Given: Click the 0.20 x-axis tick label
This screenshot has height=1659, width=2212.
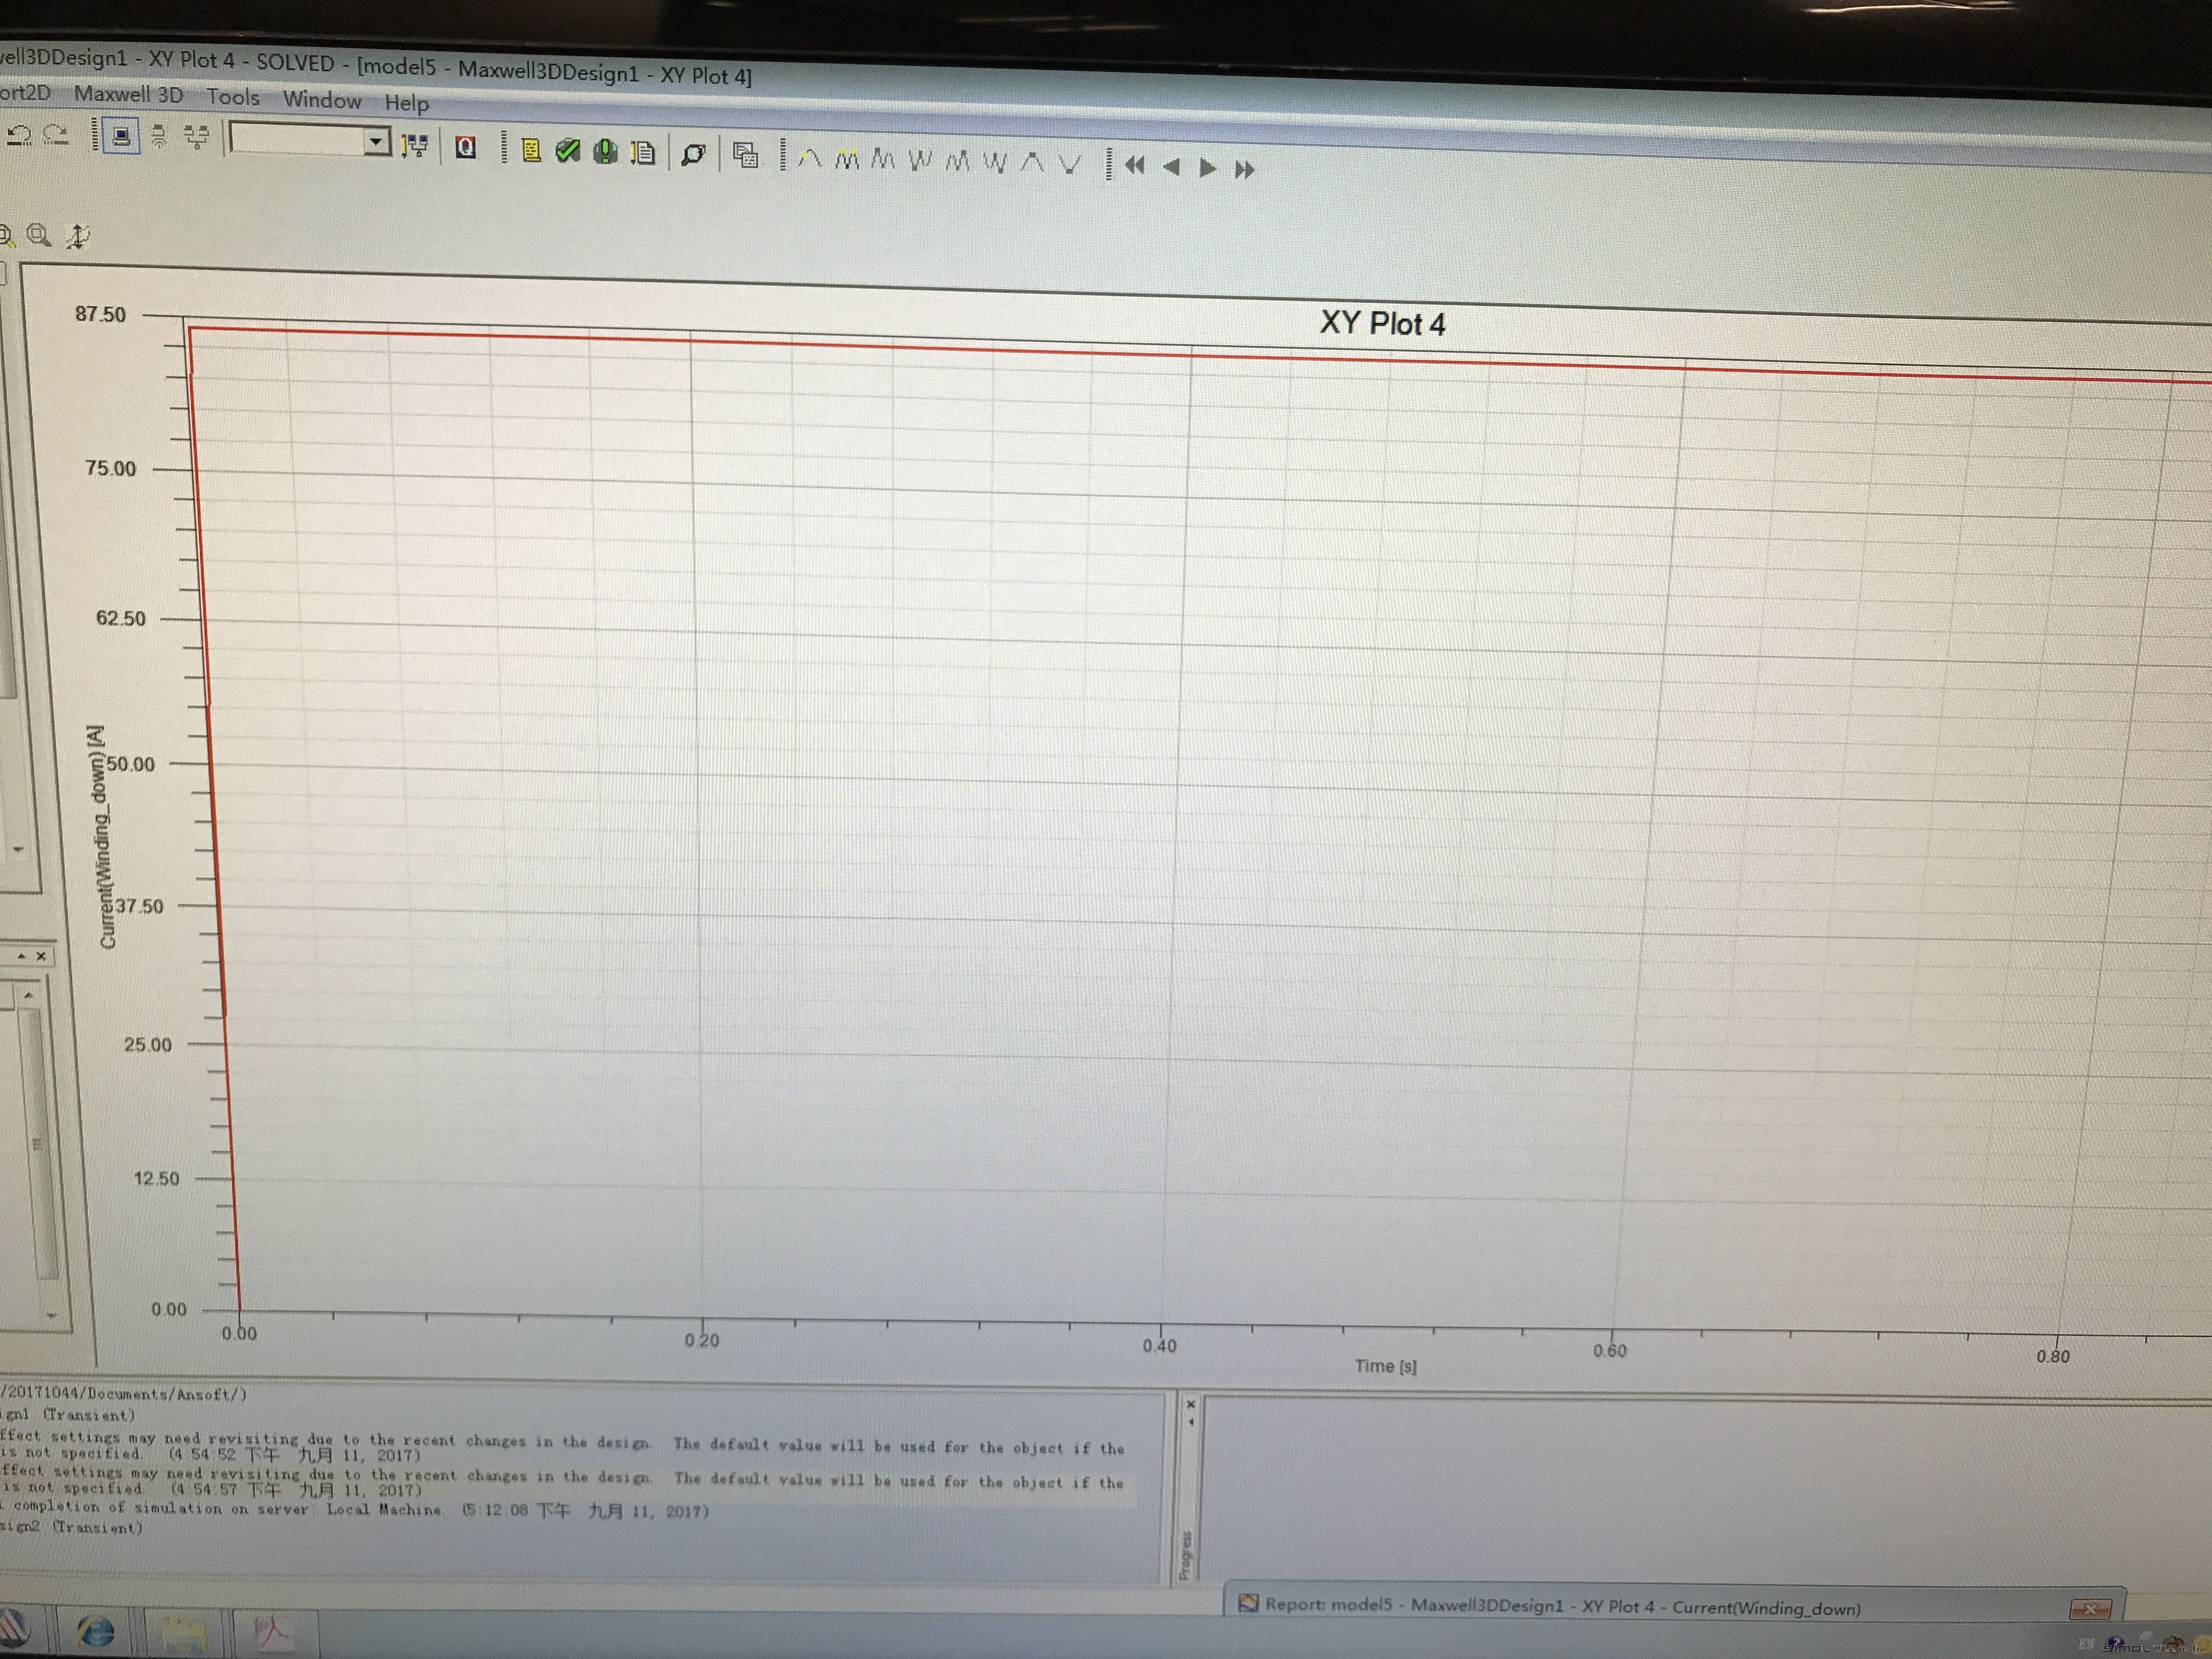Looking at the screenshot, I should tap(701, 1340).
